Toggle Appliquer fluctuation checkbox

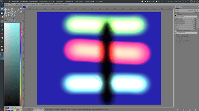[175, 37]
